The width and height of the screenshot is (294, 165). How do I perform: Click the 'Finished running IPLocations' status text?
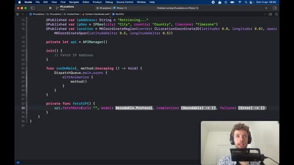(x=177, y=8)
